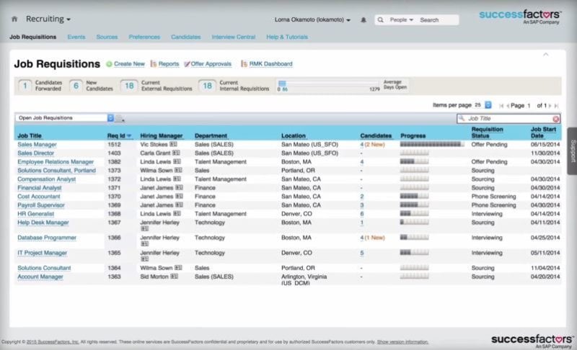Open the Database Programmer requisition

tap(47, 238)
